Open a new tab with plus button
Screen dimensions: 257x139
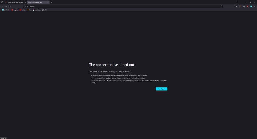click(x=52, y=2)
